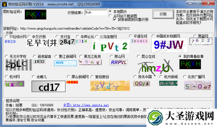Click the 0029 captcha sample image
Image resolution: width=217 pixels, height=127 pixels.
[x=10, y=41]
